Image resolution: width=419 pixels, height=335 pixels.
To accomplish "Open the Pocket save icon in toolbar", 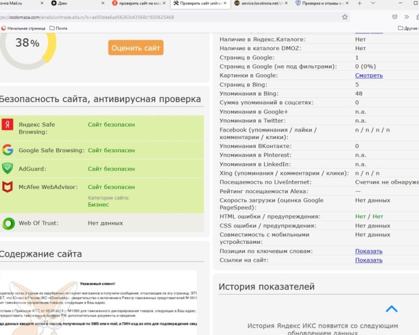I will [394, 17].
